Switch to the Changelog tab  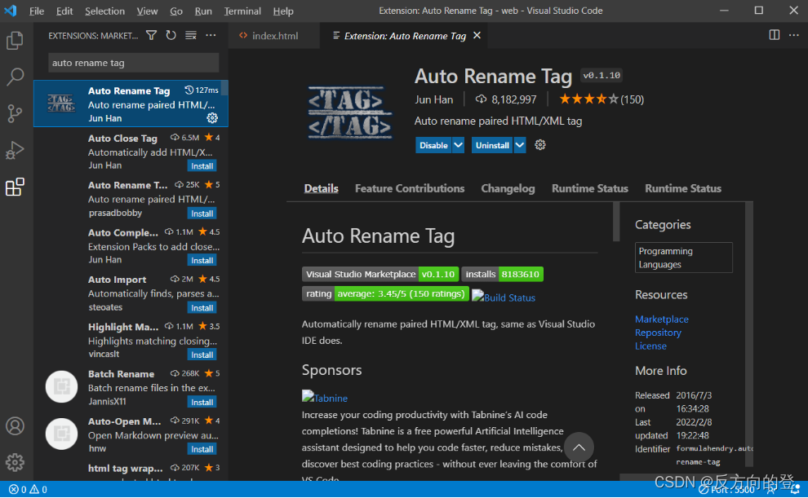[508, 188]
